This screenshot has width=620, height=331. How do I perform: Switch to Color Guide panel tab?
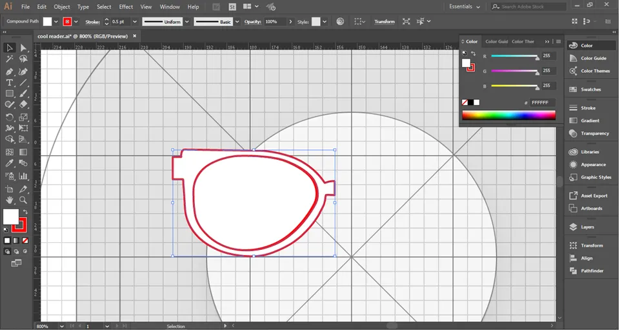pos(497,41)
